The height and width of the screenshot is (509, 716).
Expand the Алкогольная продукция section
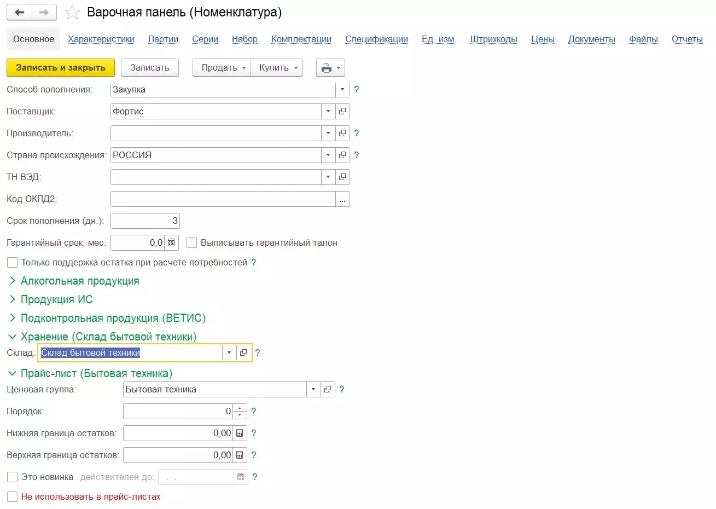tap(13, 281)
